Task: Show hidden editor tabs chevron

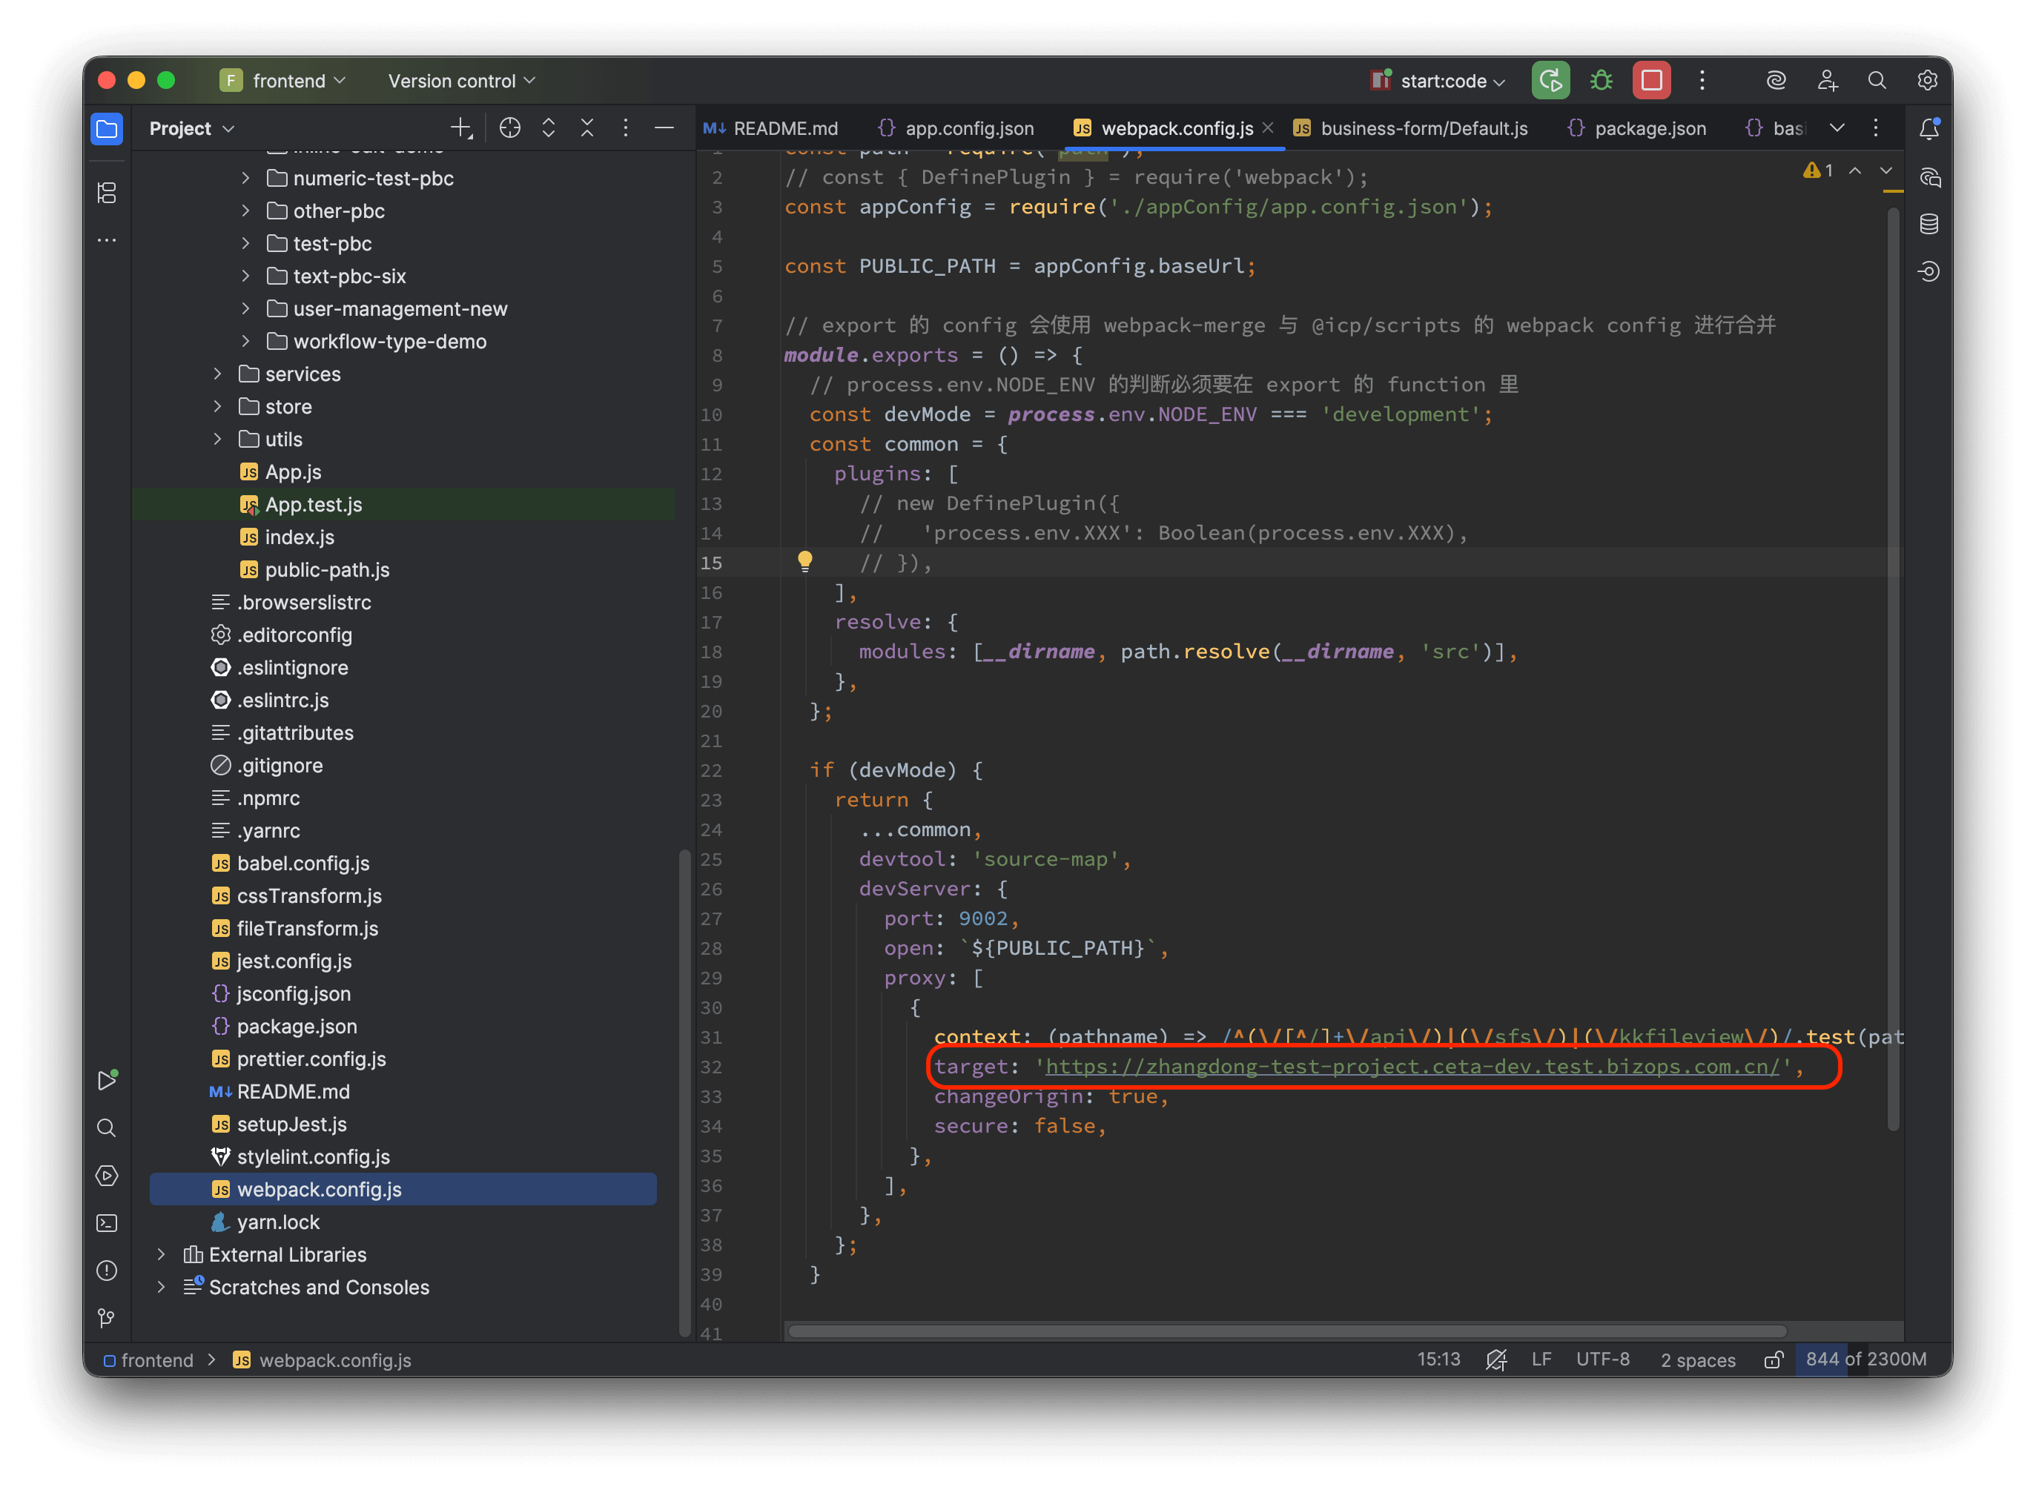Action: [1838, 129]
